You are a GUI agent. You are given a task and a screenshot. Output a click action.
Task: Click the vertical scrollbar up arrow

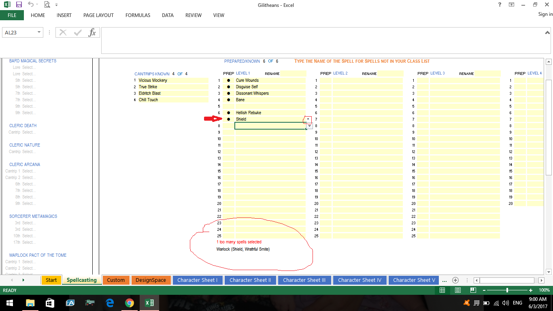[x=549, y=62]
